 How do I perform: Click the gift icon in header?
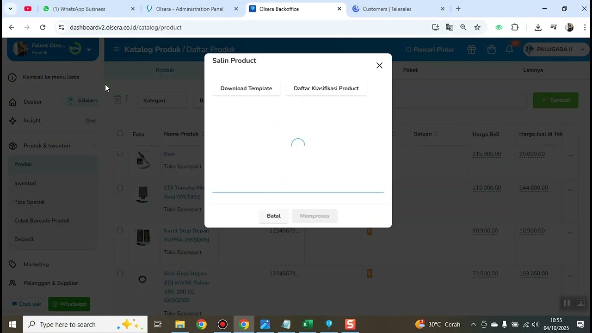pos(471,49)
